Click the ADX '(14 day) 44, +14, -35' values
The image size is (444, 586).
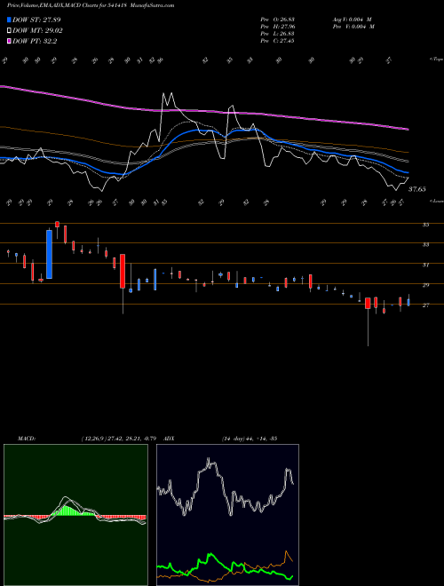[250, 439]
